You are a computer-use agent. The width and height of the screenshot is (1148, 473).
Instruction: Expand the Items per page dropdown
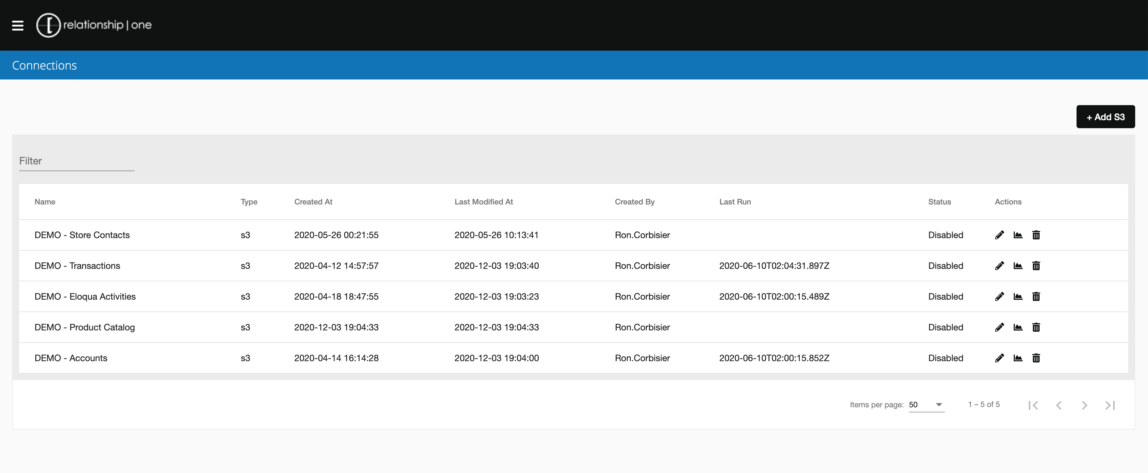926,405
